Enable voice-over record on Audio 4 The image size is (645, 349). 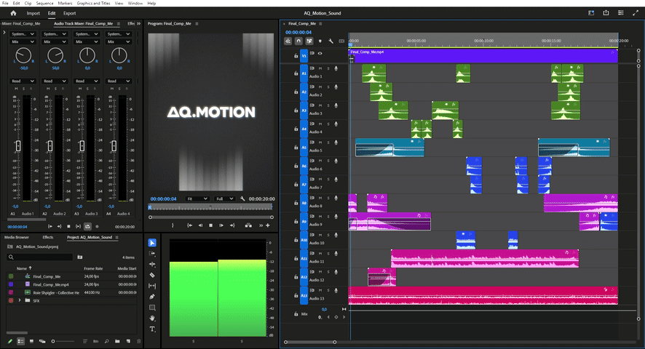336,124
